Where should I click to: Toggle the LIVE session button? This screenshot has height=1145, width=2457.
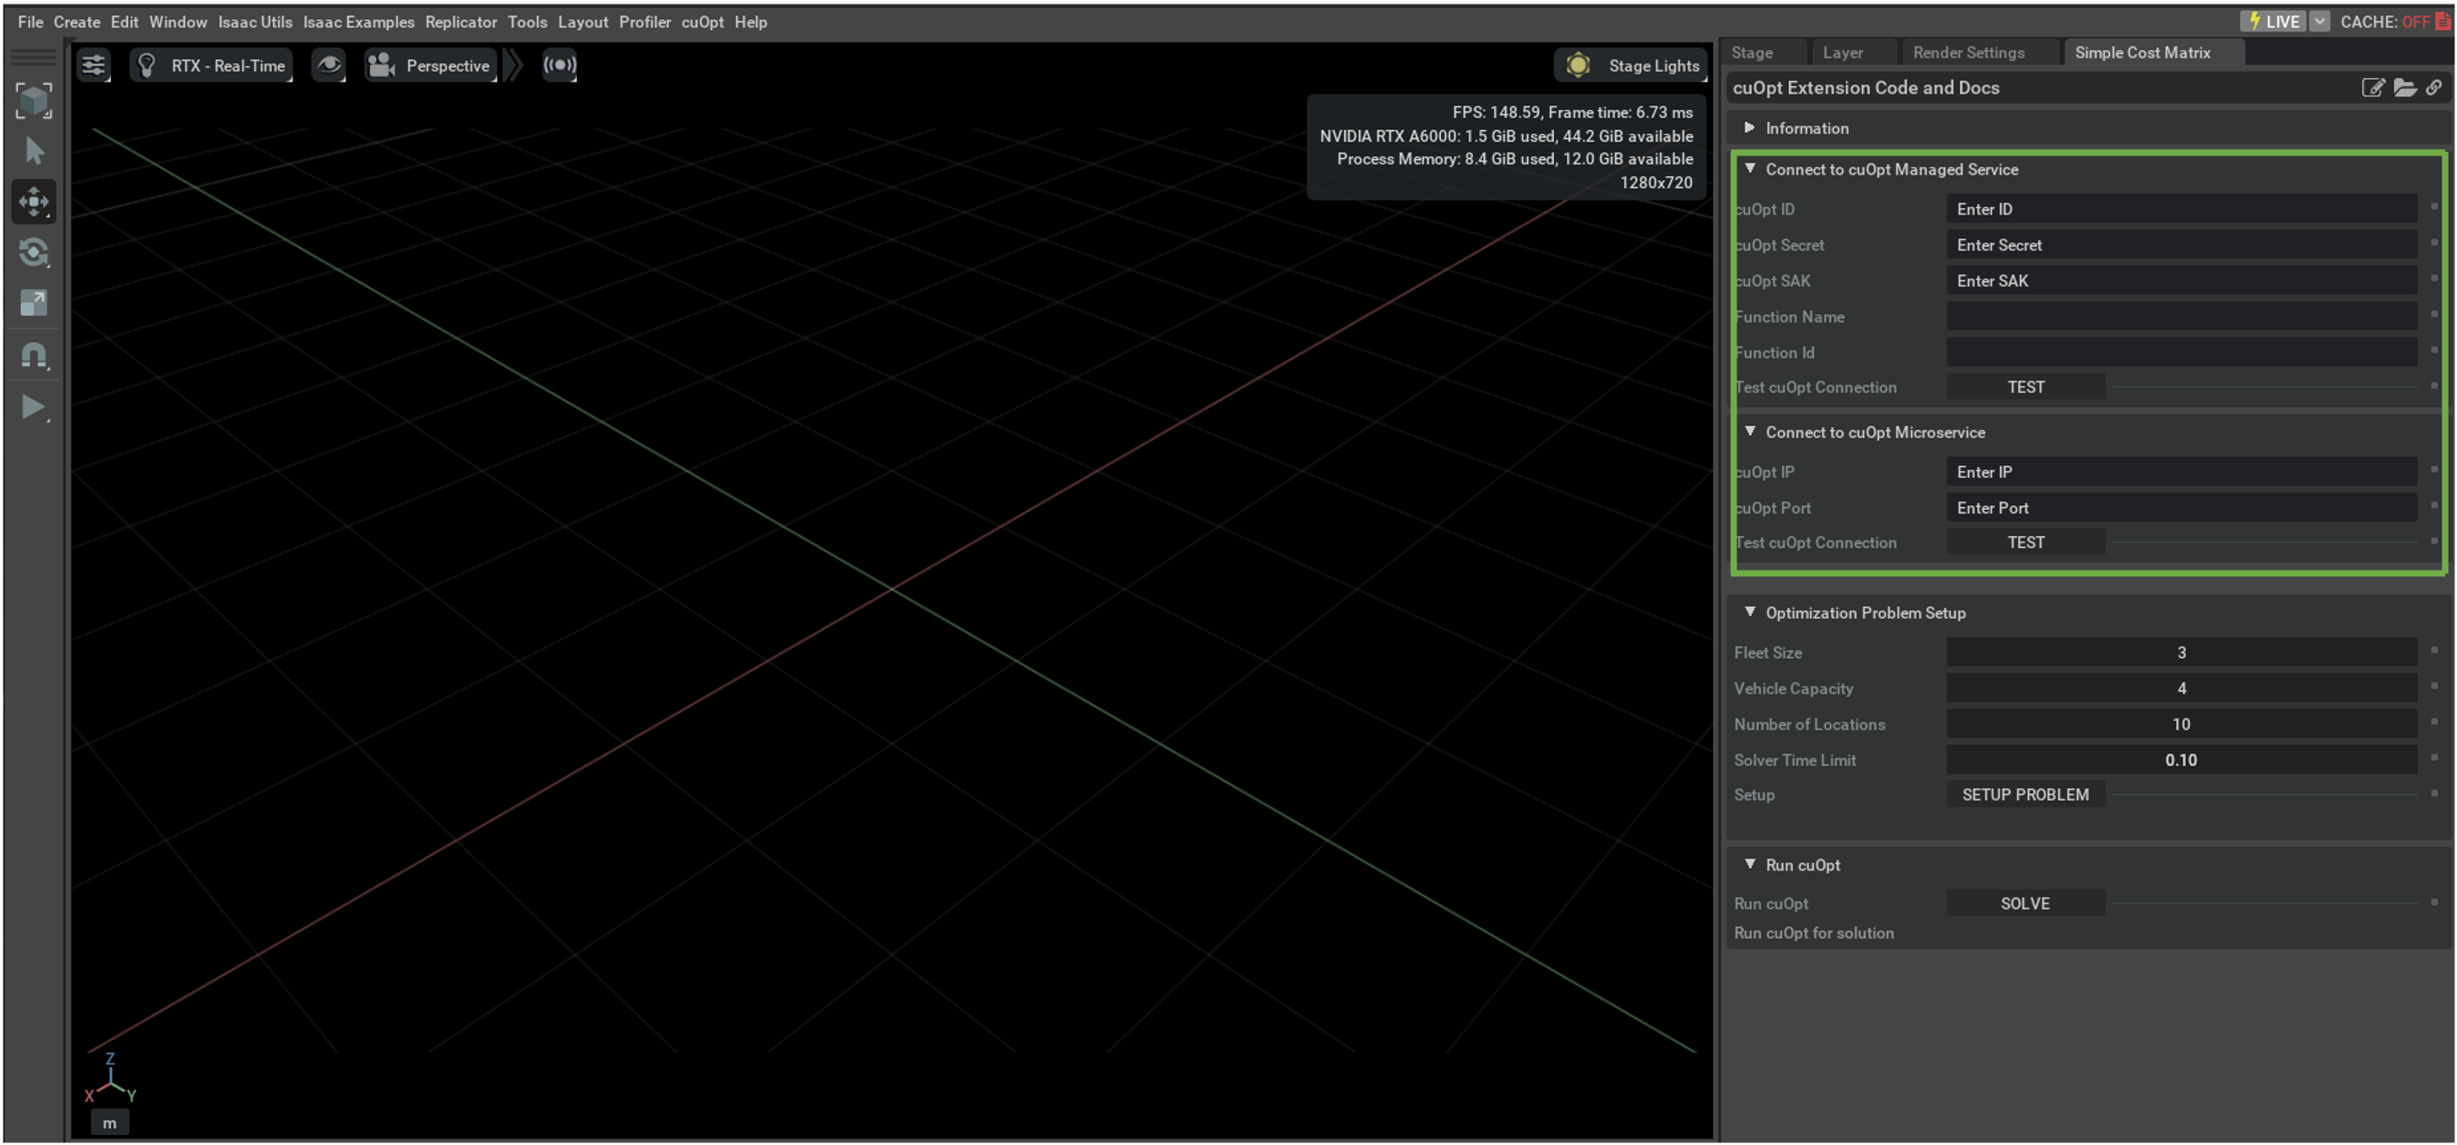click(2272, 21)
